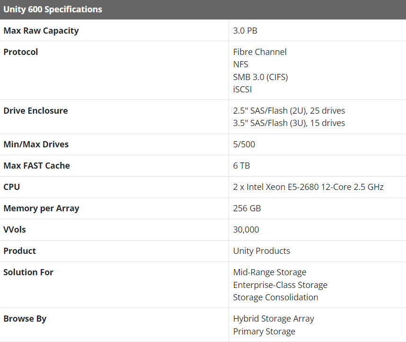Go to the Storage Consolidation link
Screen dimensions: 406x342
(275, 297)
